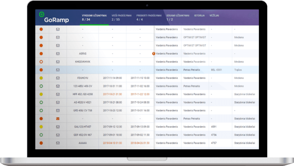Open message icon for AAAAA order
Viewport: 294px width, 166px height.
point(58,143)
